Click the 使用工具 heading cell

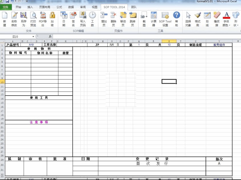(39, 98)
